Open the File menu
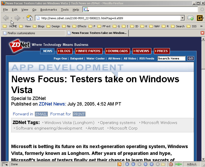205x167 pixels. pos(5,10)
